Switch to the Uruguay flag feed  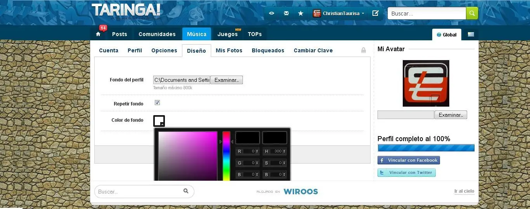click(471, 35)
